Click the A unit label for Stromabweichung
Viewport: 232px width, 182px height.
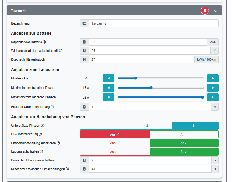pyautogui.click(x=215, y=107)
